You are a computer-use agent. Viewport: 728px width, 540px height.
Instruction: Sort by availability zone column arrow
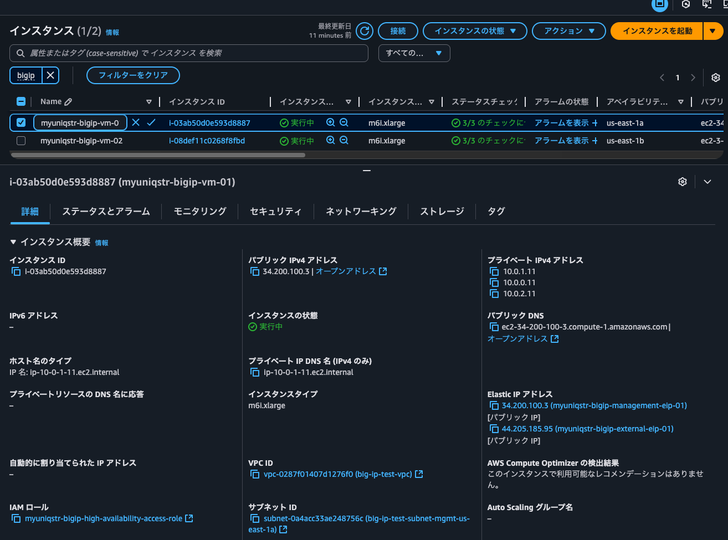680,102
